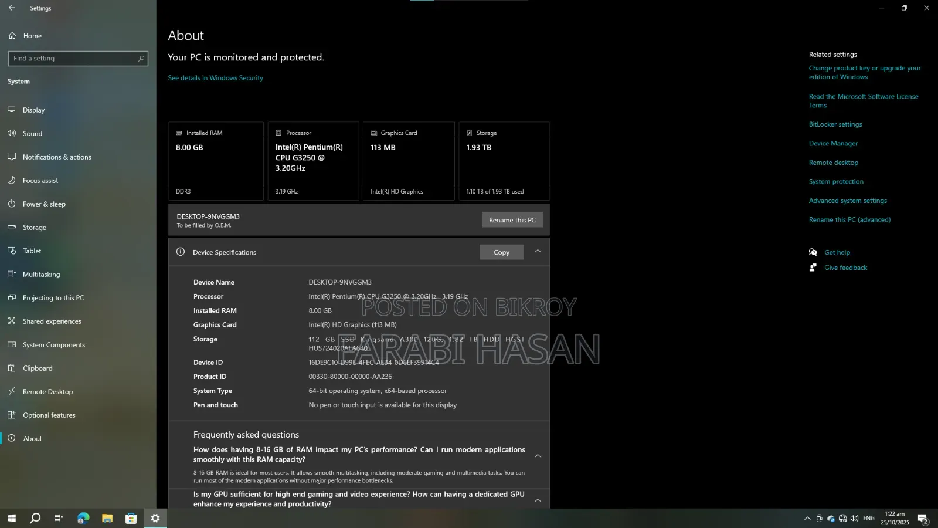Screen dimensions: 938x528
Task: Click the Projecting to this PC icon
Action: pyautogui.click(x=12, y=297)
